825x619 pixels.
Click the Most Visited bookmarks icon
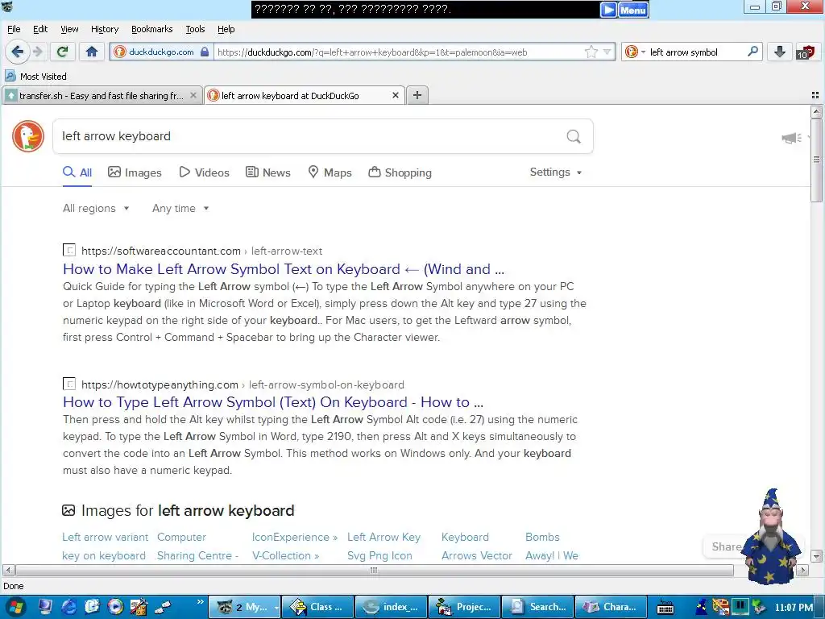tap(10, 77)
